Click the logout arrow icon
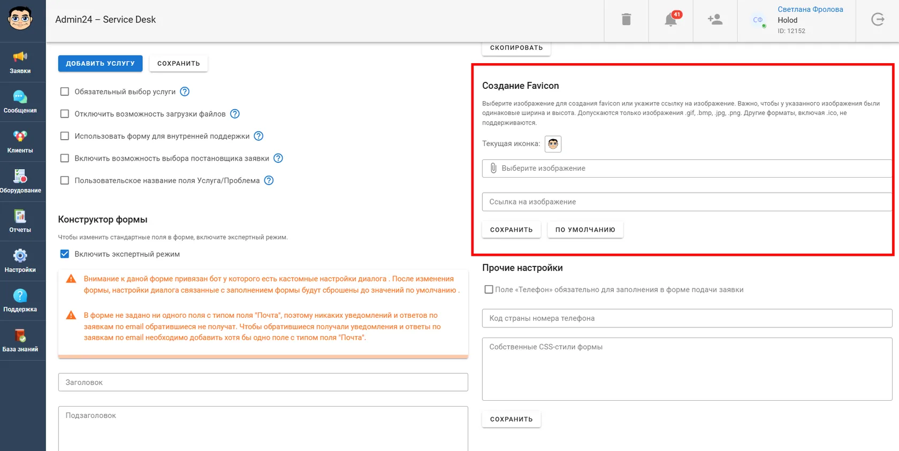Image resolution: width=899 pixels, height=451 pixels. pyautogui.click(x=878, y=20)
